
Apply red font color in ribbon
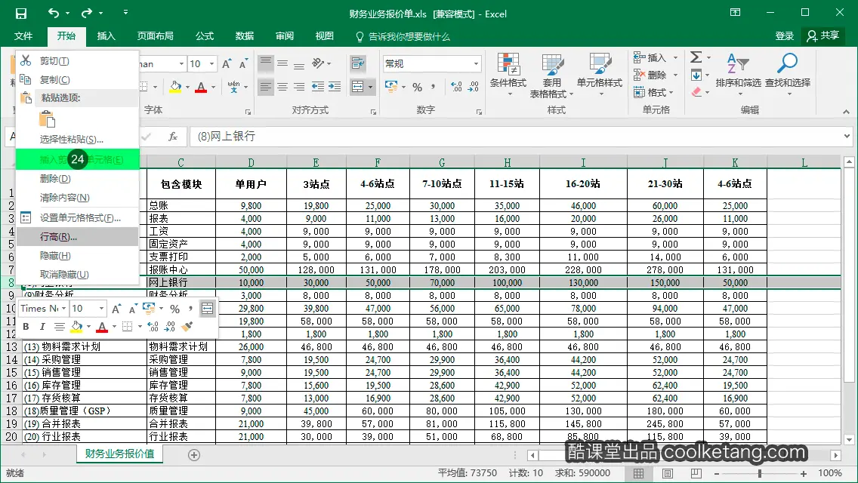[201, 87]
